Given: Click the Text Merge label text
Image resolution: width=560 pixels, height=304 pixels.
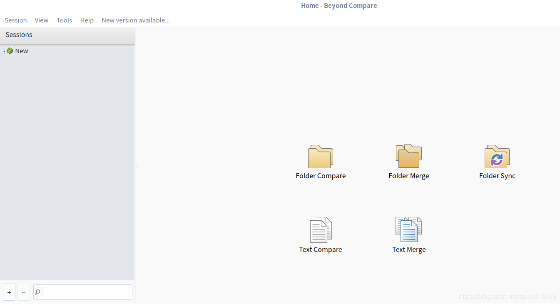Looking at the screenshot, I should (409, 249).
